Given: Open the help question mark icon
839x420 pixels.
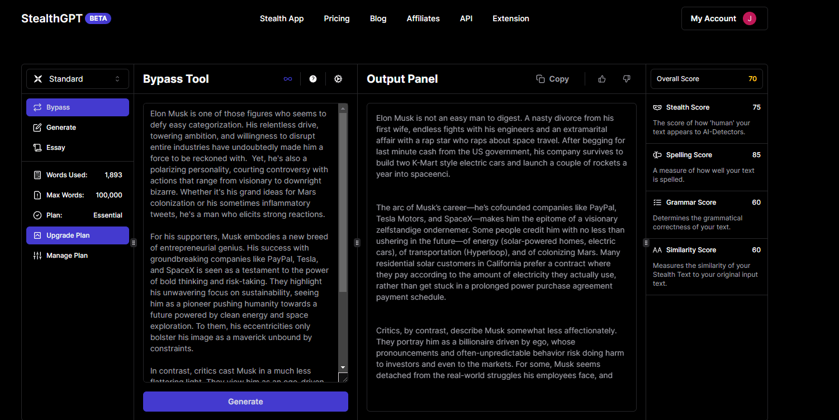Looking at the screenshot, I should 313,79.
